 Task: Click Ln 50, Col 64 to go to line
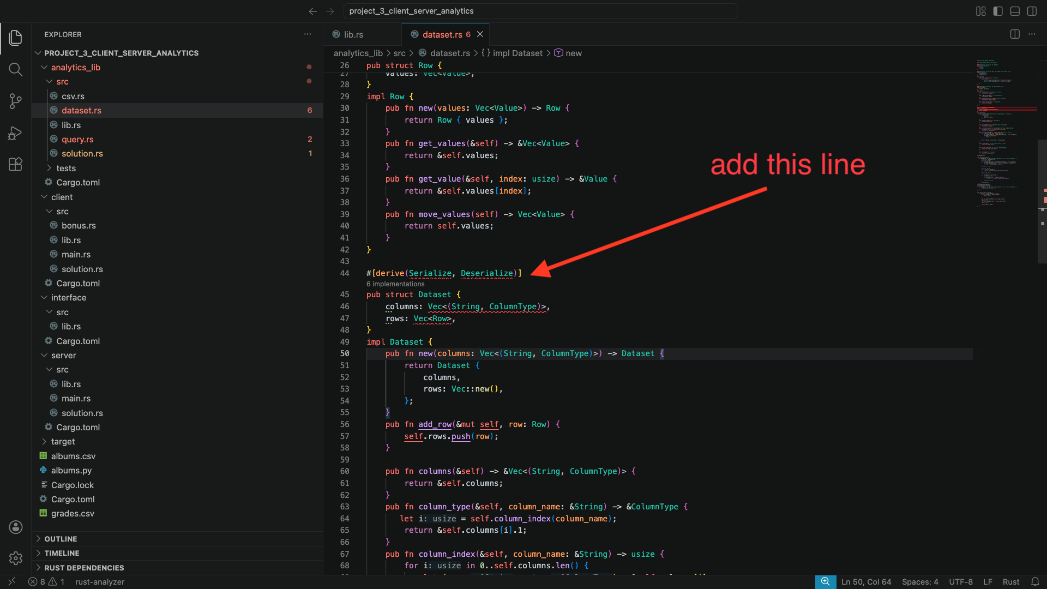click(867, 581)
